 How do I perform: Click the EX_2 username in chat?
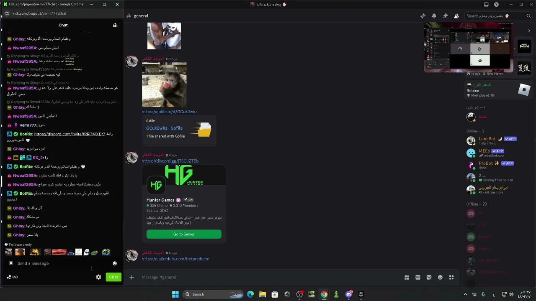point(38,158)
